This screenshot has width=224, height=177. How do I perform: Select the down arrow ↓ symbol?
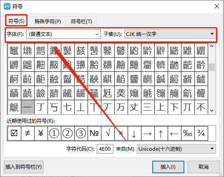point(134,134)
